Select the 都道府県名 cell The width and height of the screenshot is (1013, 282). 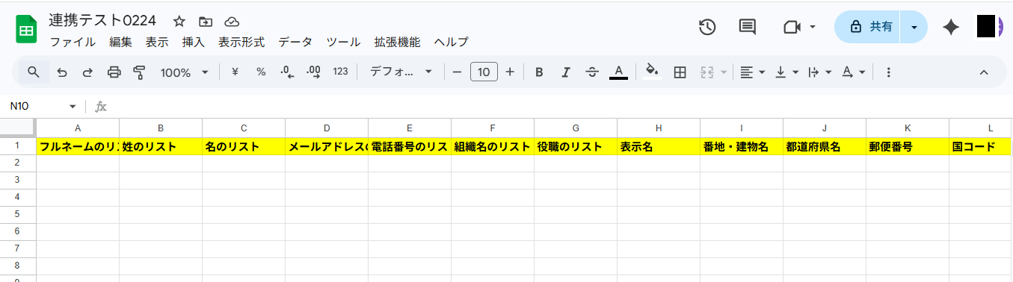click(x=825, y=147)
